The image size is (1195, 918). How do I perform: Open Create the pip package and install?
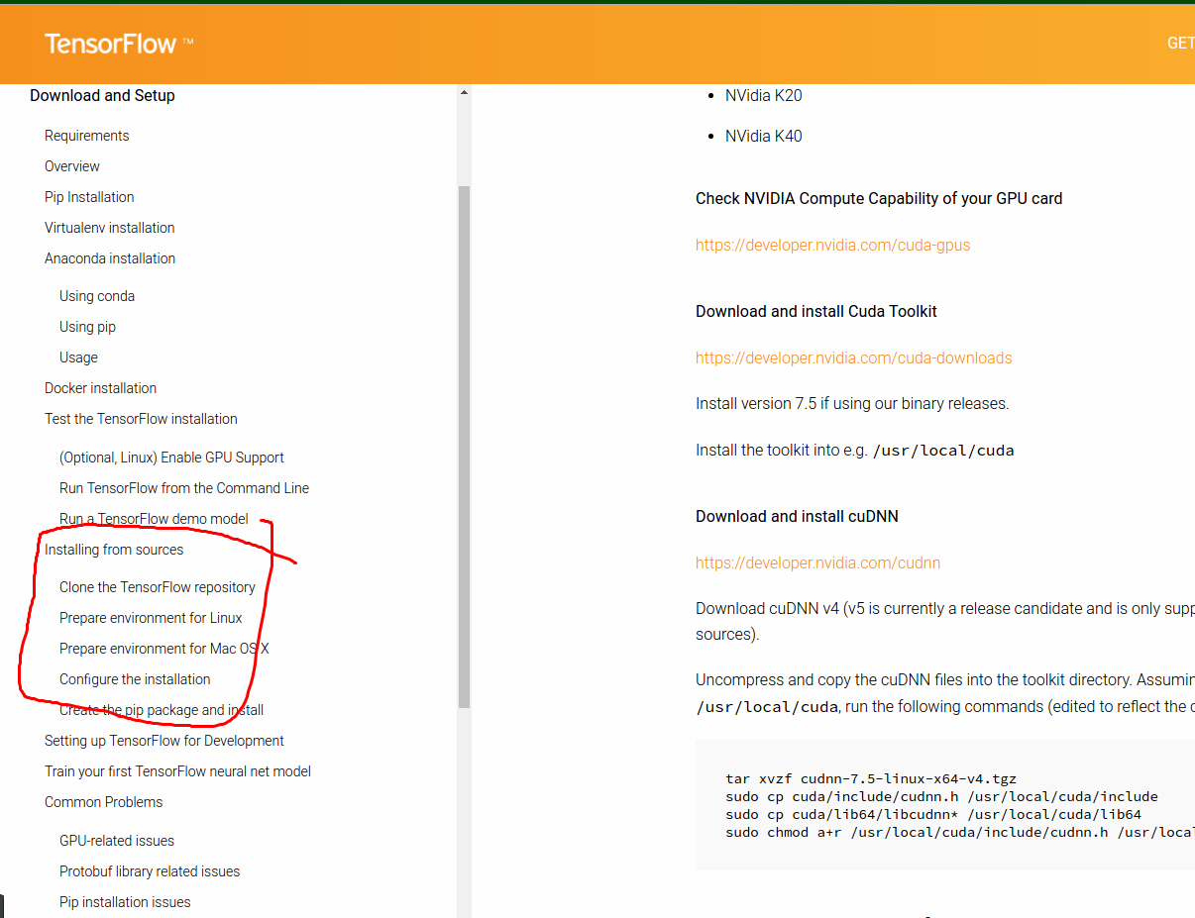pos(162,710)
